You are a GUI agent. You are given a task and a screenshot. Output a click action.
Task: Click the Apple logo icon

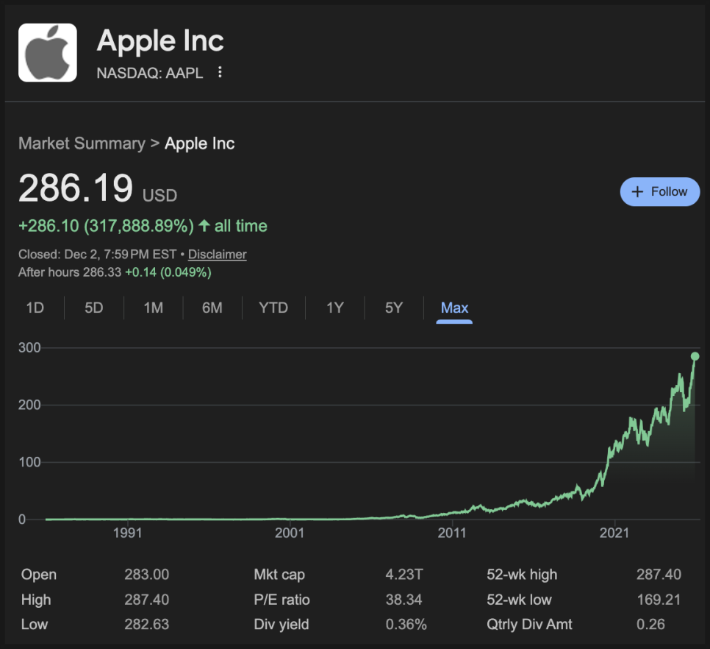tap(48, 52)
